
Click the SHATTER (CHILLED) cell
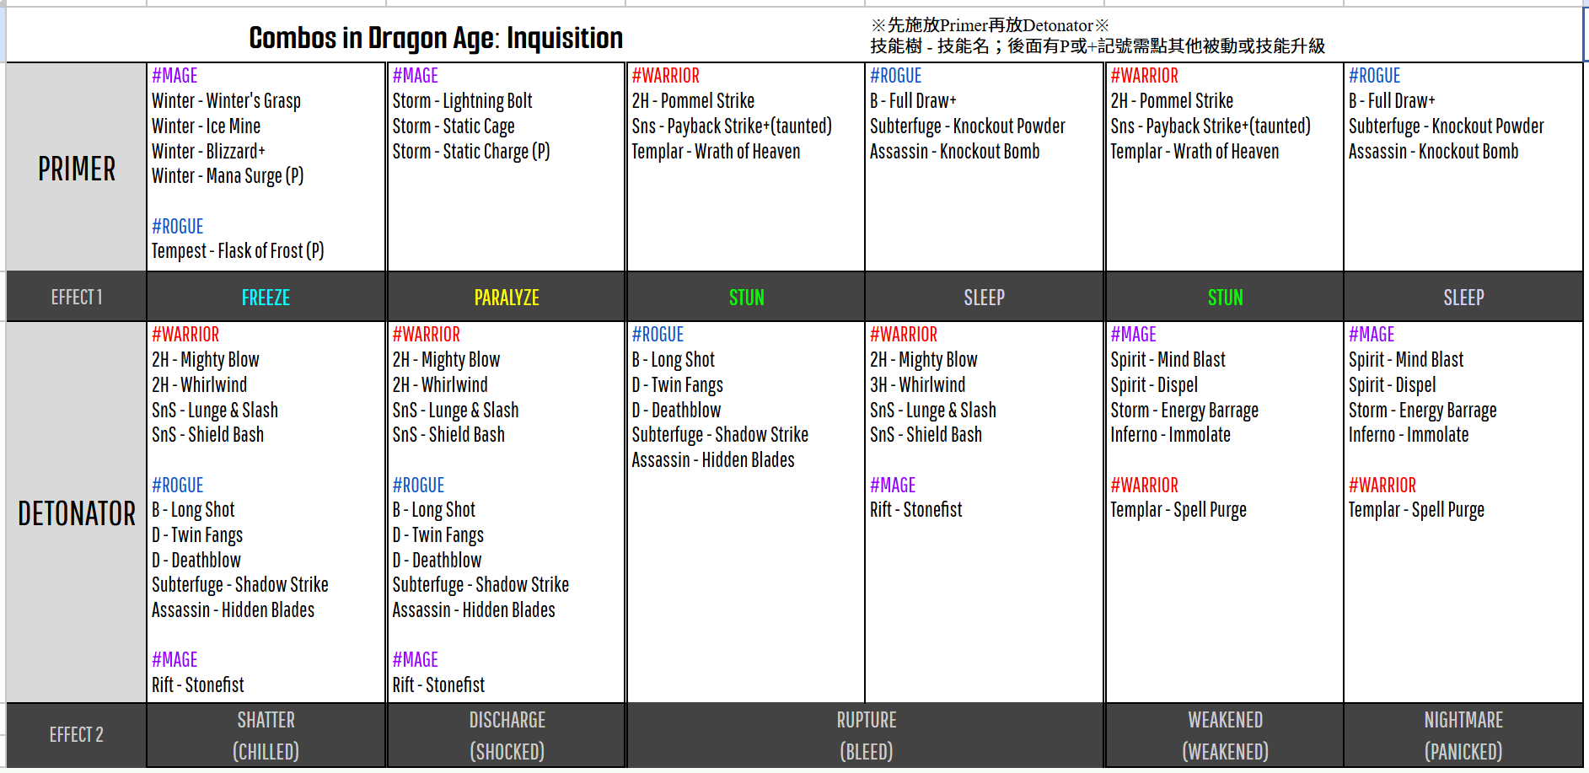coord(266,735)
